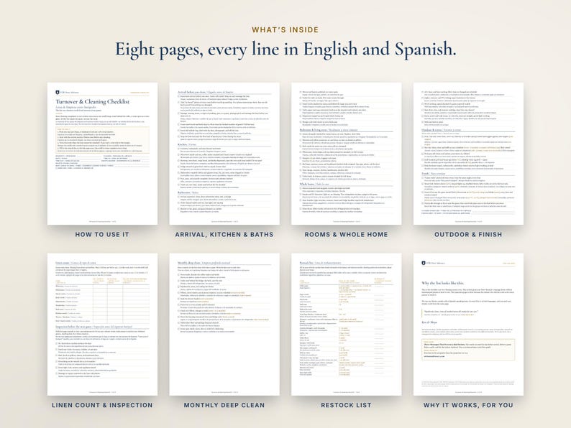The image size is (571, 428).
Task: Click the 'MONTHLY DEEP CLEAN' caption
Action: (224, 405)
